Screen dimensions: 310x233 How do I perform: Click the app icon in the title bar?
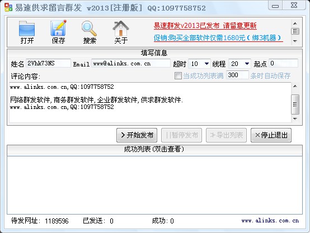coord(8,7)
